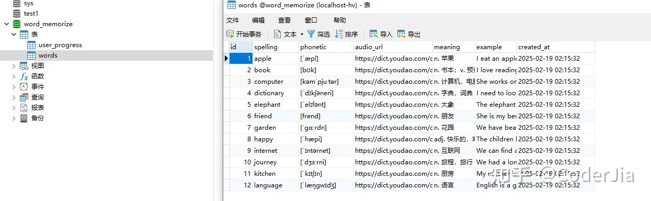Image resolution: width=651 pixels, height=201 pixels.
Task: Click the 开始事务 begin transaction icon
Action: [x=230, y=34]
